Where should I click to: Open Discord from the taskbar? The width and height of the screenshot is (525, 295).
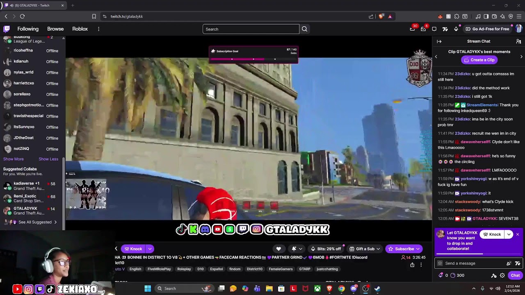tap(354, 288)
